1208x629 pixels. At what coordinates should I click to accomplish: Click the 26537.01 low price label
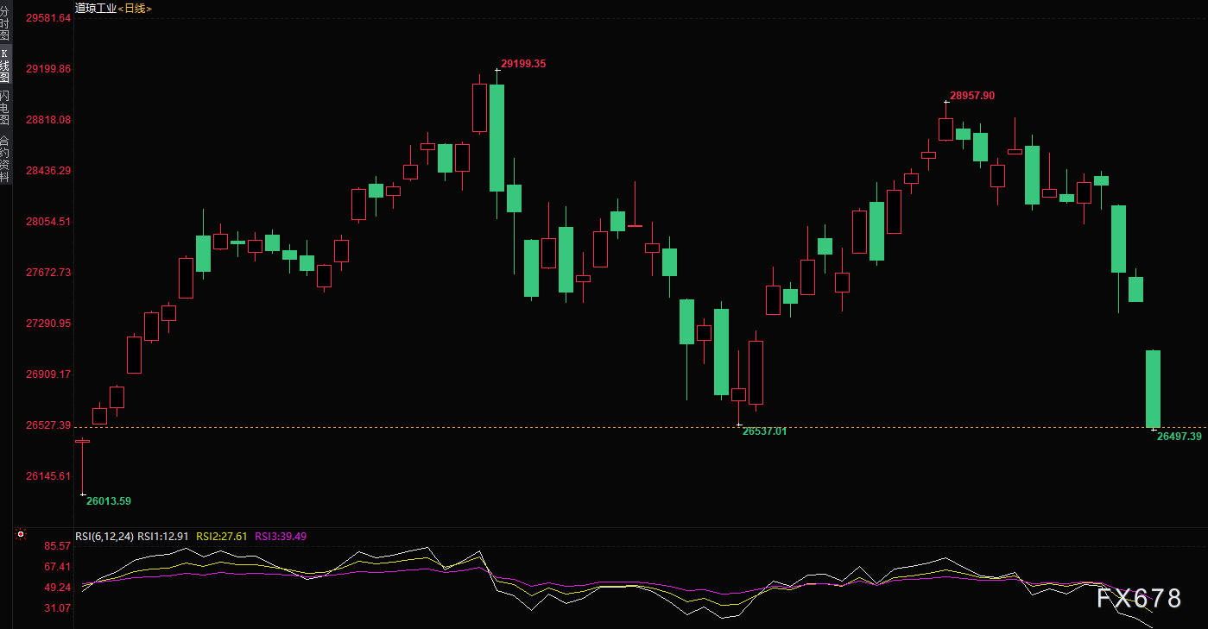click(765, 431)
